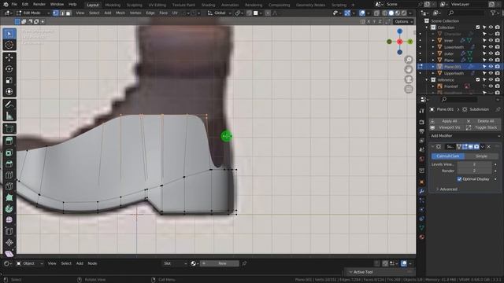Viewport: 504px width, 283px height.
Task: Click the properties panel search field
Action: point(459,100)
